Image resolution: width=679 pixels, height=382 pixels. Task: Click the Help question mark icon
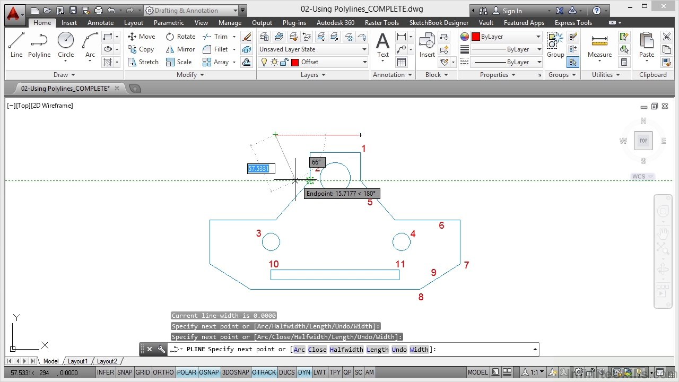(597, 11)
